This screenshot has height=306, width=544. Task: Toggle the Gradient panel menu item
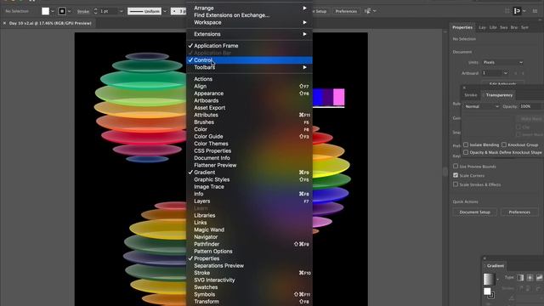[249, 173]
